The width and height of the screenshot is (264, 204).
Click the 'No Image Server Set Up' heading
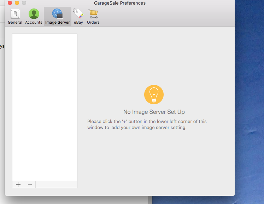tap(154, 112)
